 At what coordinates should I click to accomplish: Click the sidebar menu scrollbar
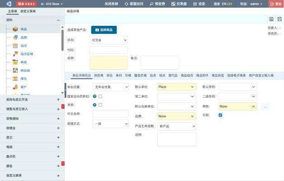click(62, 40)
